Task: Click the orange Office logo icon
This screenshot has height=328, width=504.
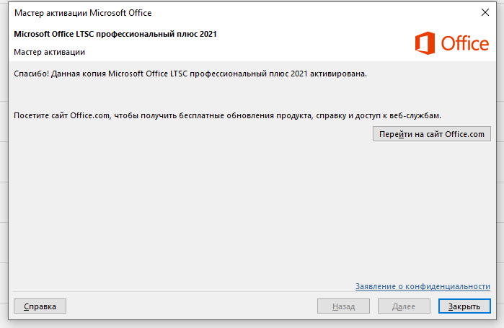Action: [425, 44]
